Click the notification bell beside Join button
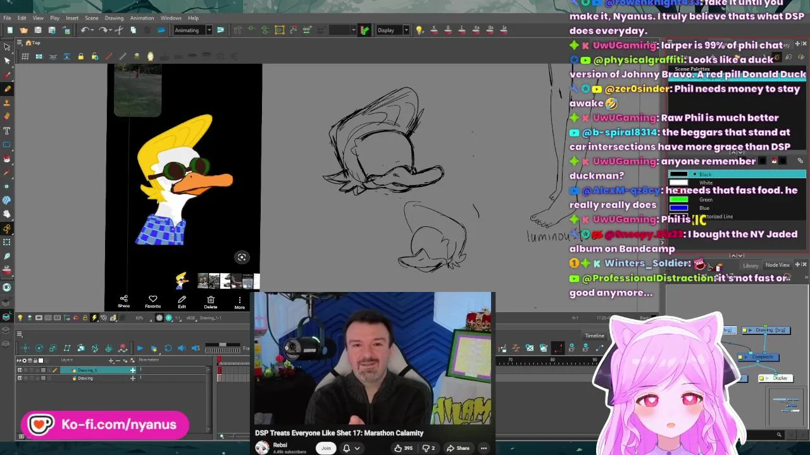 pyautogui.click(x=346, y=448)
